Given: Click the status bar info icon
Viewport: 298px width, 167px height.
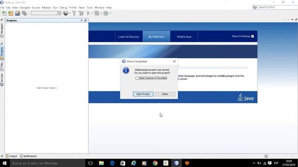Looking at the screenshot, I should (x=266, y=156).
